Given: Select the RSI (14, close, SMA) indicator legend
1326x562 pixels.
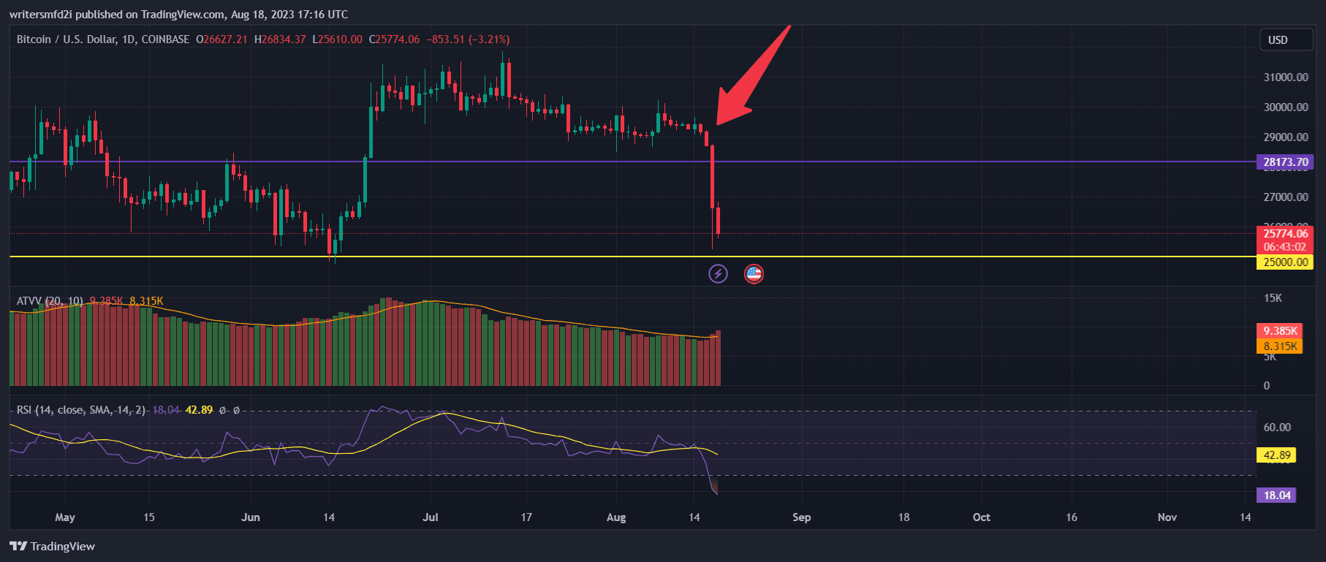Looking at the screenshot, I should tap(80, 410).
